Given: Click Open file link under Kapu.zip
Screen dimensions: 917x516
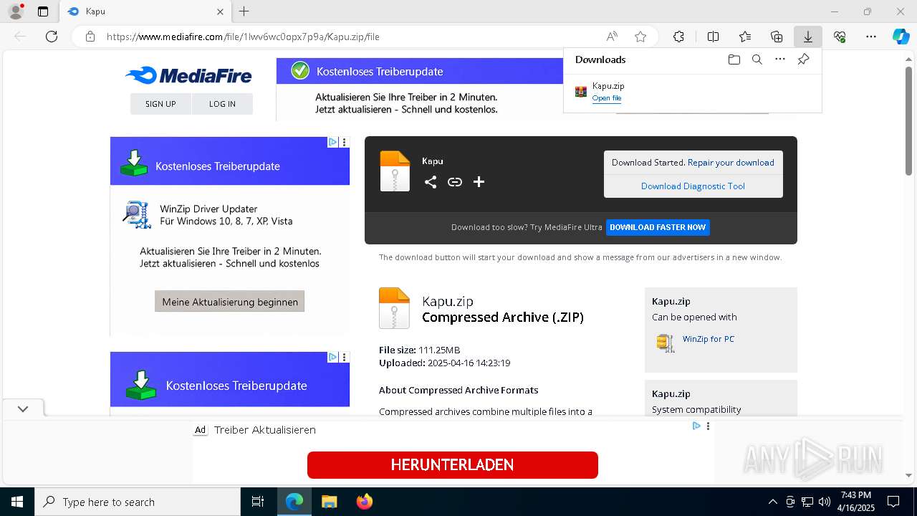Looking at the screenshot, I should (x=607, y=98).
